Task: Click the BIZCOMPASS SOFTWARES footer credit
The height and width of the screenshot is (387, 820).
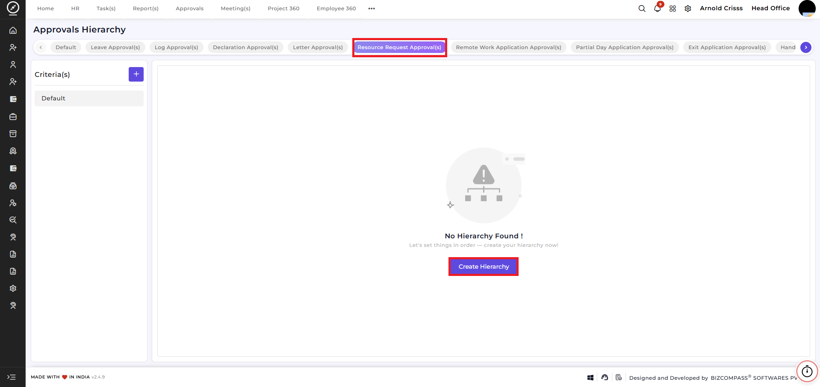Action: 754,378
